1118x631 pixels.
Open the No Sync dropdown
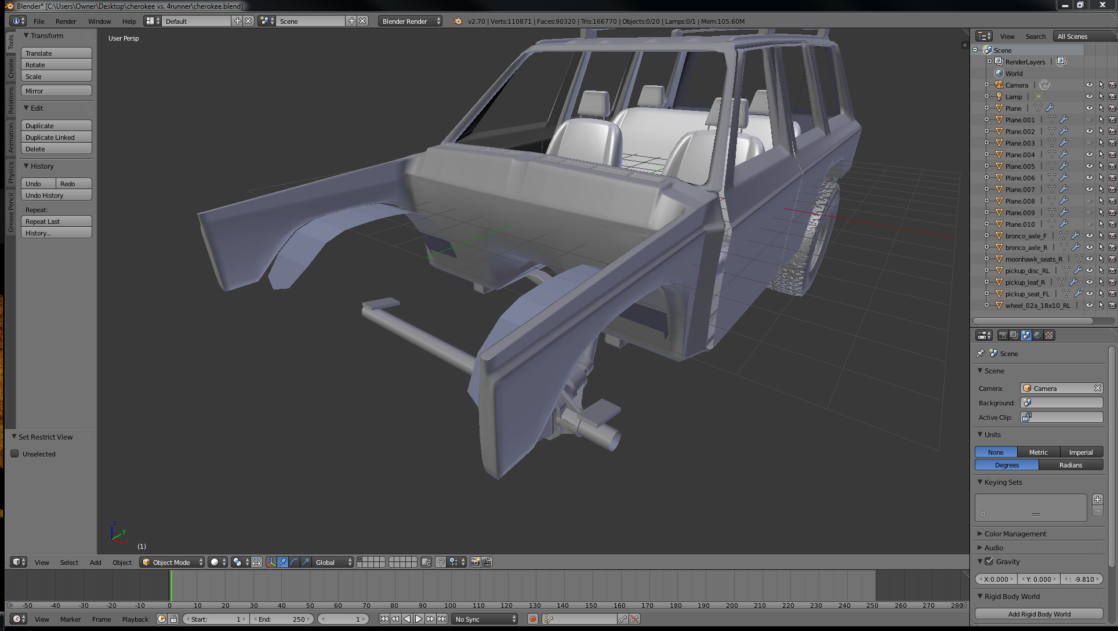[485, 619]
